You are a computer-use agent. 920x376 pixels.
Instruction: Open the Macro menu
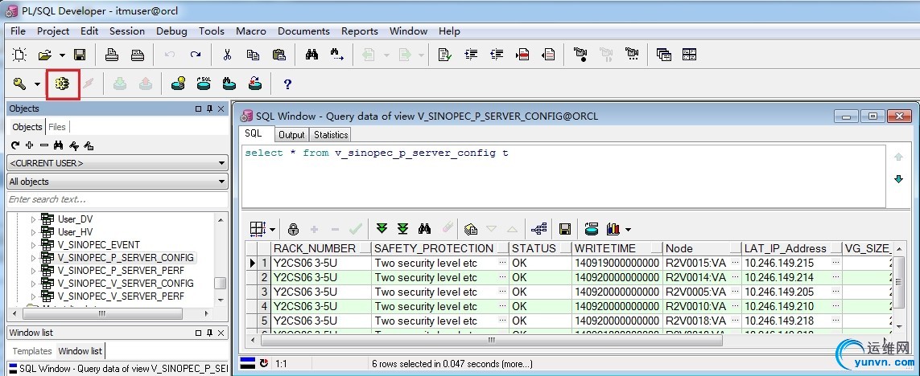coord(251,31)
